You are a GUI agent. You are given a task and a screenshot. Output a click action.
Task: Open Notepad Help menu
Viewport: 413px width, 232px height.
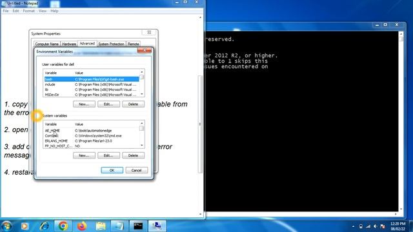54,11
